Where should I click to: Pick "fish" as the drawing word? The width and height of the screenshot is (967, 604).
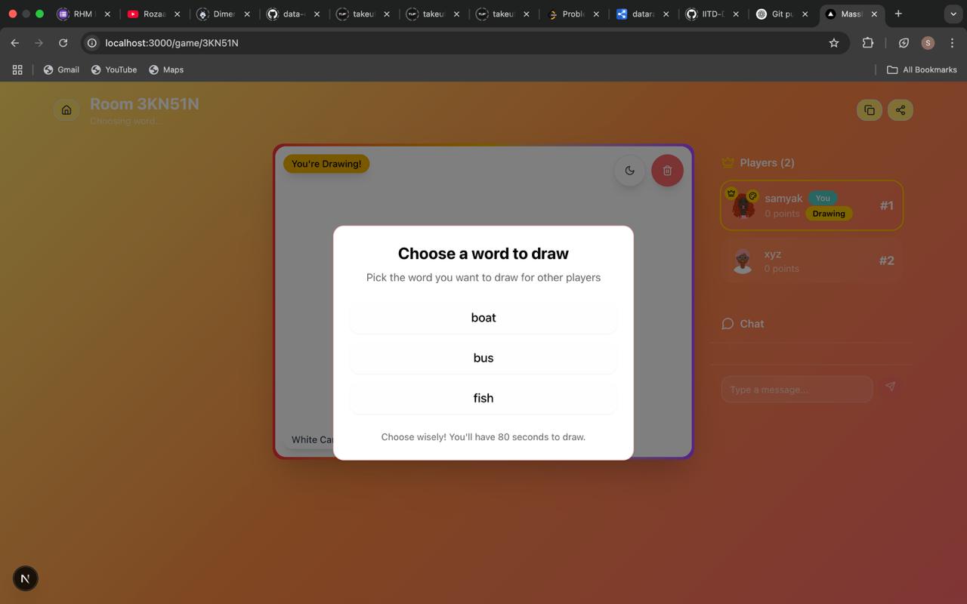point(483,398)
